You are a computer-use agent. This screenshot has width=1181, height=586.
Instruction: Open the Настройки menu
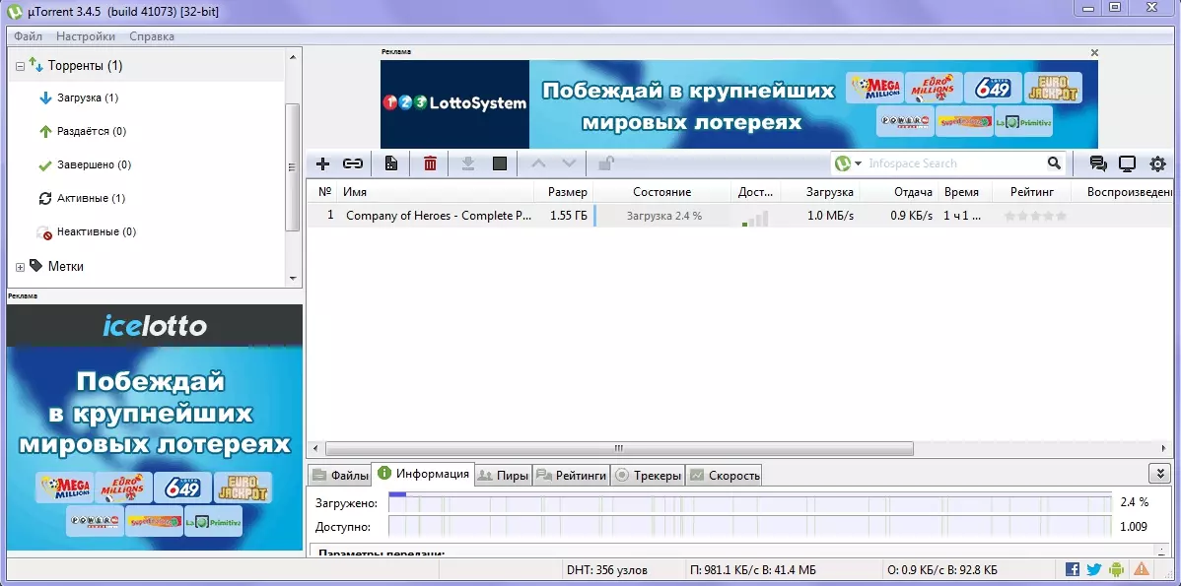pos(86,36)
